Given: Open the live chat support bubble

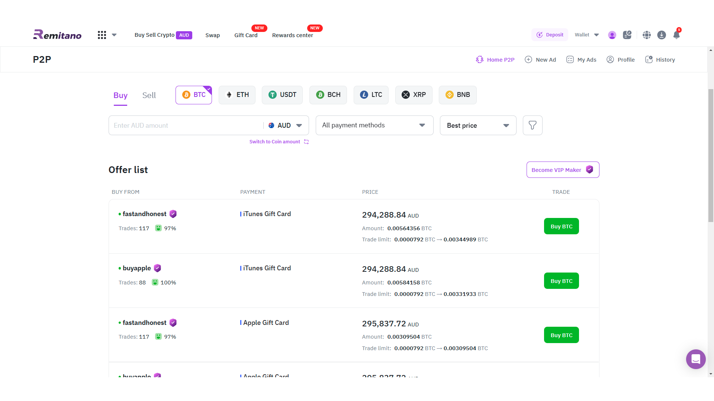Looking at the screenshot, I should pos(696,359).
